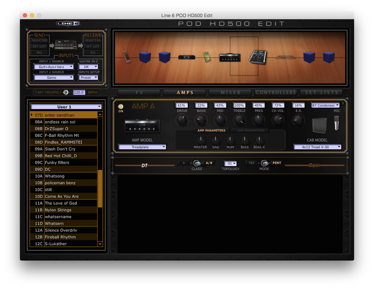Screen dimensions: 374x289
Task: Switch to the FX tab
Action: click(139, 93)
